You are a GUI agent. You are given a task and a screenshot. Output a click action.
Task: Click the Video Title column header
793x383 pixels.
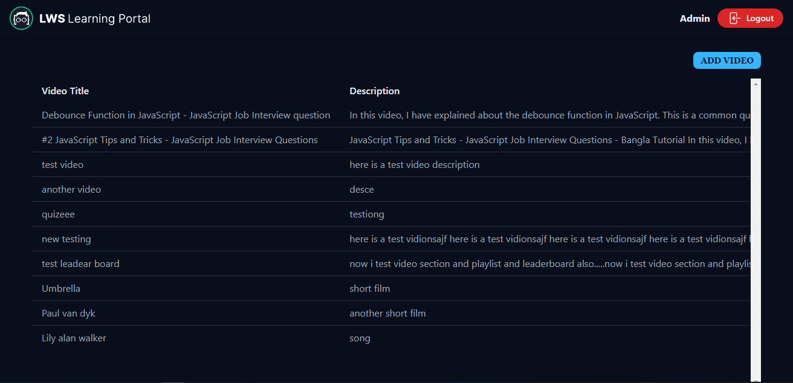[x=65, y=91]
